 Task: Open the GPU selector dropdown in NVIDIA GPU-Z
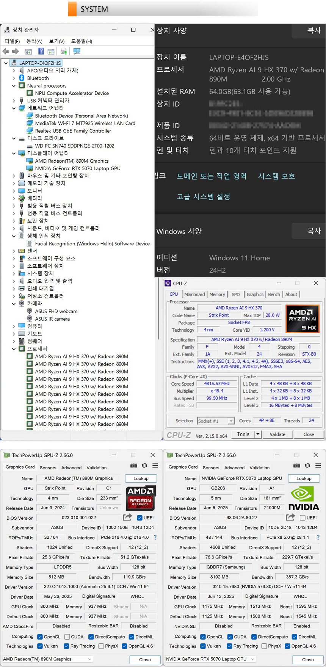point(210,659)
